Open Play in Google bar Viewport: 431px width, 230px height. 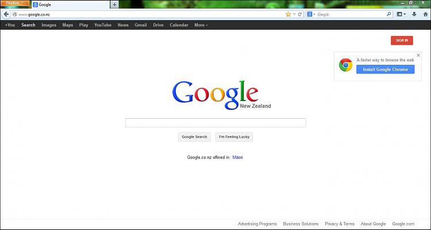[x=83, y=25]
